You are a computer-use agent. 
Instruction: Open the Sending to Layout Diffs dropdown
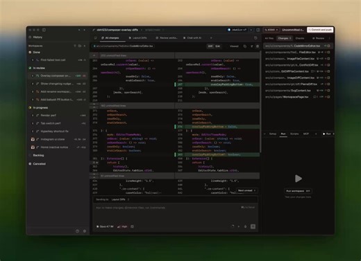pos(120,199)
